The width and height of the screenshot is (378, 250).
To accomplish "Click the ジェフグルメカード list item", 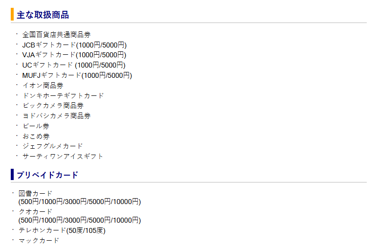I will point(52,146).
